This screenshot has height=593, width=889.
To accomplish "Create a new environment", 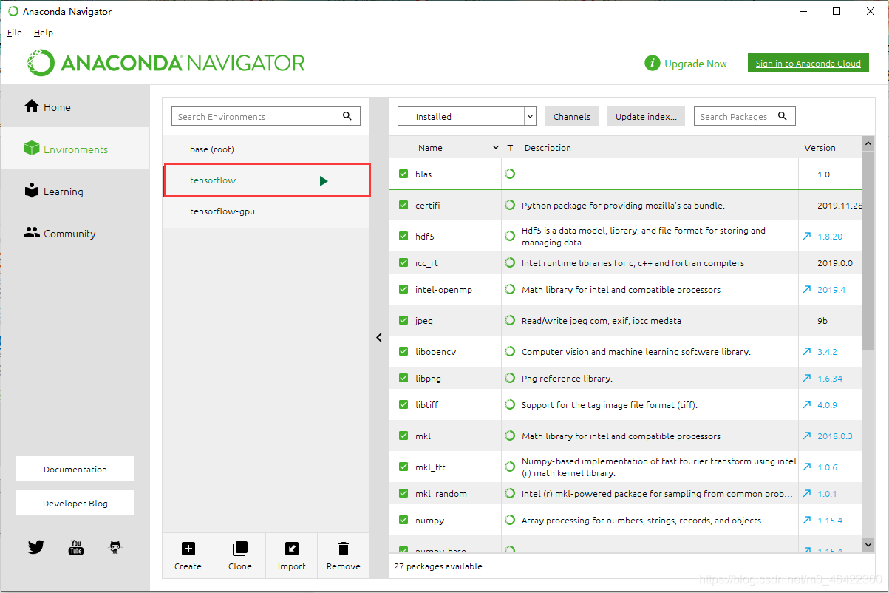I will [x=188, y=556].
